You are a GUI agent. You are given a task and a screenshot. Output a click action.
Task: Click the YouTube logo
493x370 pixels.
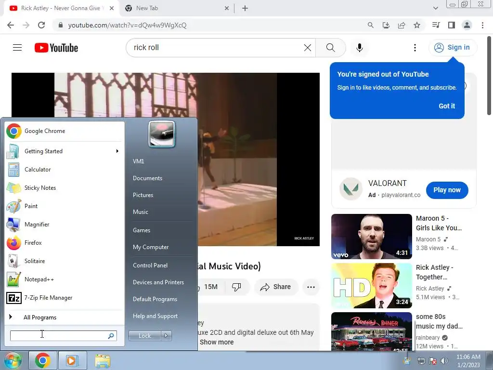[56, 48]
